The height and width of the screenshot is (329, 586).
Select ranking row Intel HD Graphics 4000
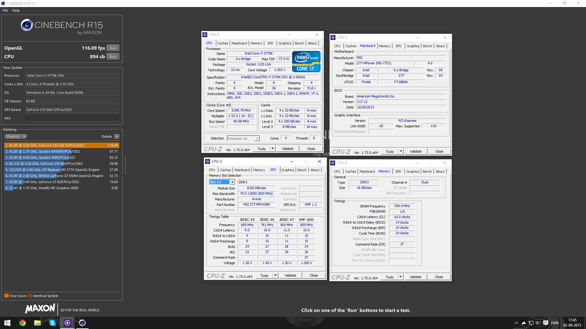[x=62, y=188]
